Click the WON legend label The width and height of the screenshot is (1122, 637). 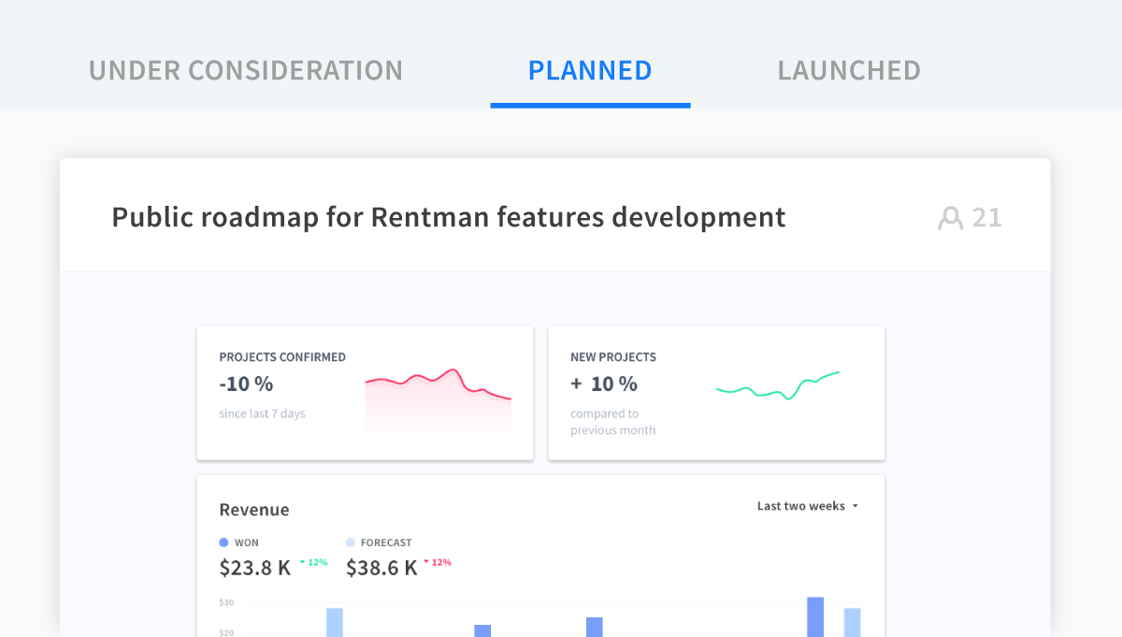tap(247, 543)
